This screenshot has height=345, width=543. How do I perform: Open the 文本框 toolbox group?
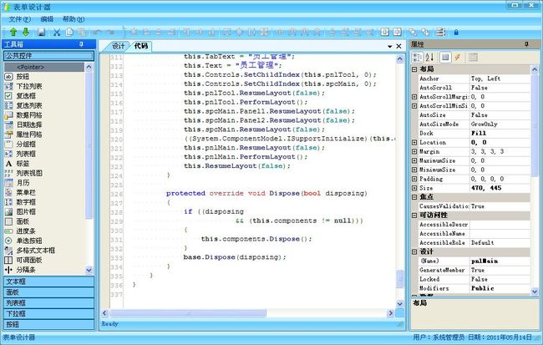[x=48, y=282]
